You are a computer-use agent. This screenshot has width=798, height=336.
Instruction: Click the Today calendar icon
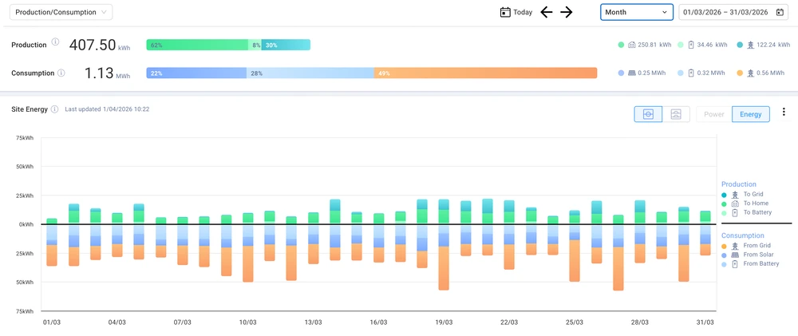[x=504, y=12]
